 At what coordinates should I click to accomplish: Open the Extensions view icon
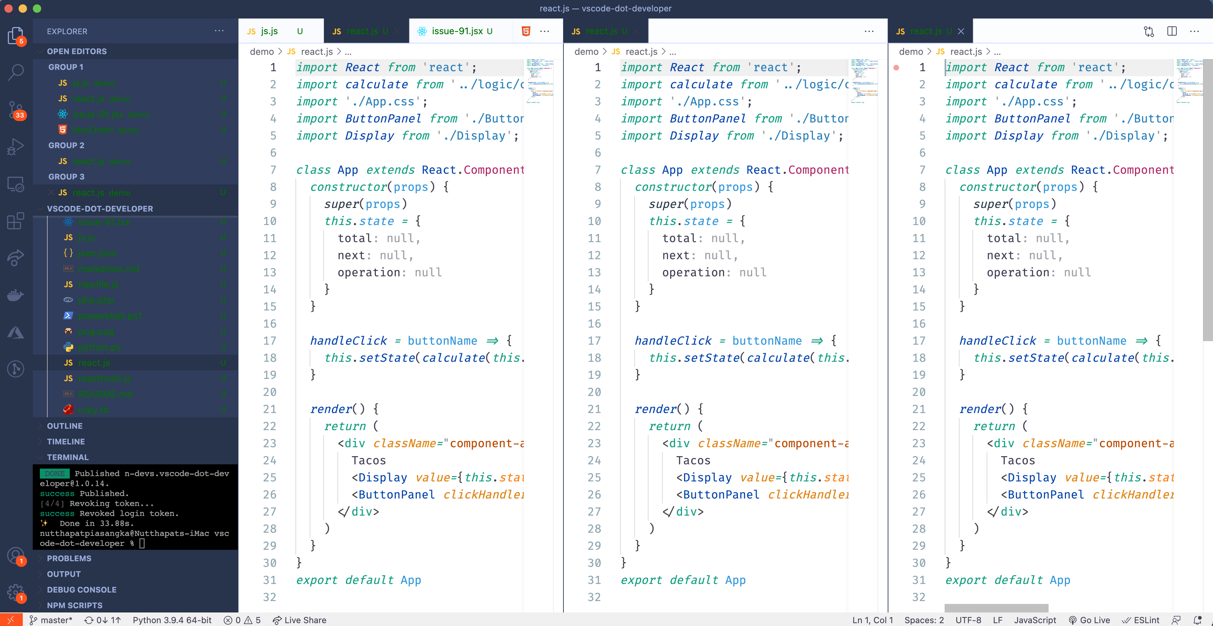[x=16, y=220]
